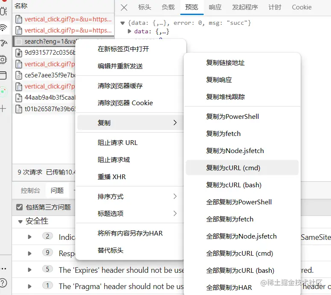Expand the issue row with count 9
The height and width of the screenshot is (295, 331).
point(29,254)
